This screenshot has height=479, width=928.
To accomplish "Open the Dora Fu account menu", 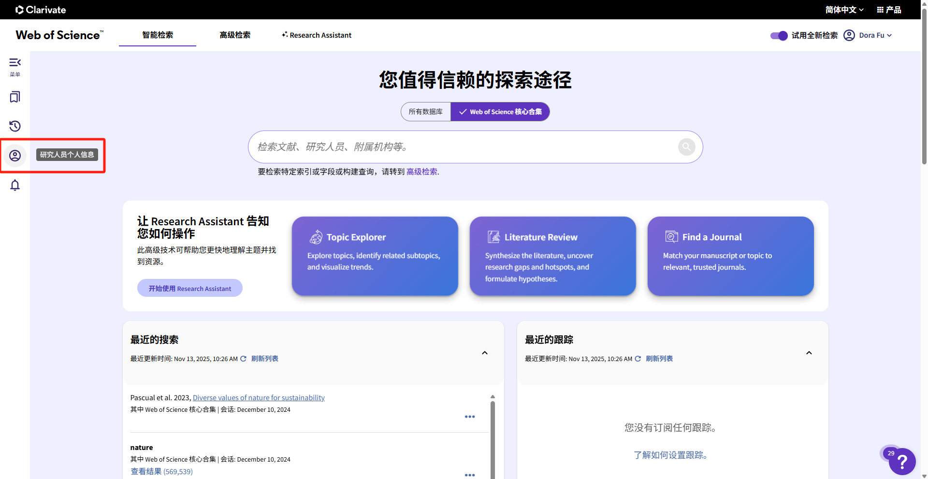I will 868,35.
